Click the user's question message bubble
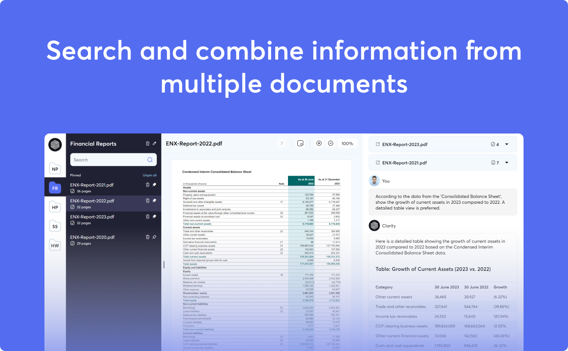 point(443,202)
